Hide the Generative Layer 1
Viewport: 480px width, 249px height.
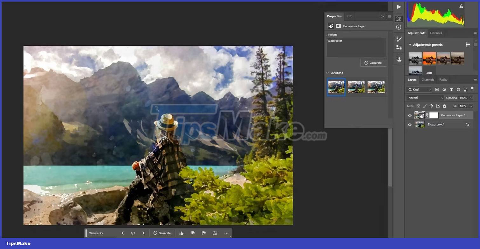tap(410, 115)
